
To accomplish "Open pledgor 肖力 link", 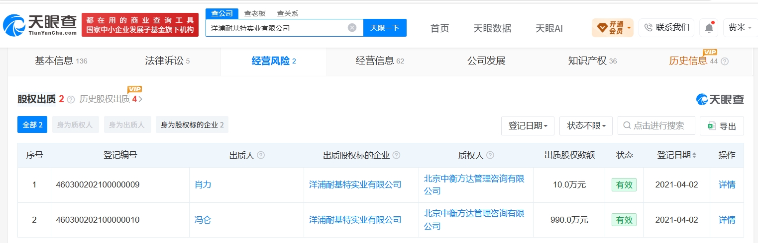I will point(203,184).
